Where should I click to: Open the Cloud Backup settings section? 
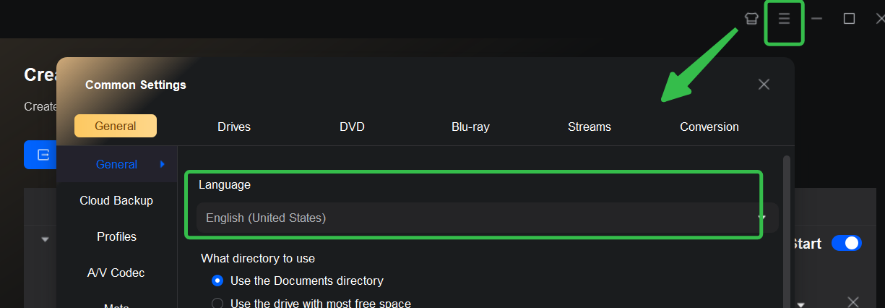[x=116, y=200]
